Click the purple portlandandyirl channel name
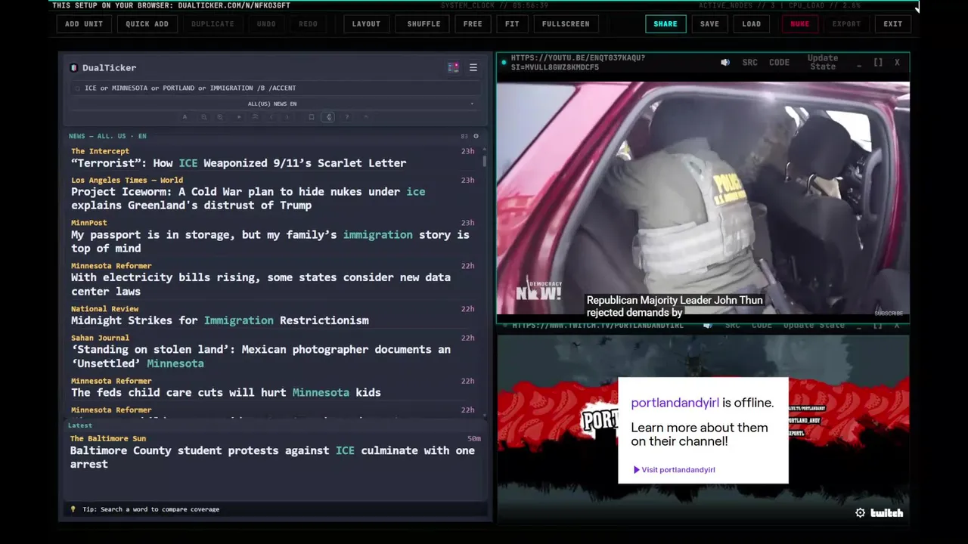Screen dimensions: 968x544 tap(675, 403)
